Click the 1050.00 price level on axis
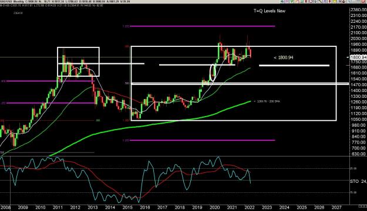The width and height of the screenshot is (367, 211). tap(358, 120)
